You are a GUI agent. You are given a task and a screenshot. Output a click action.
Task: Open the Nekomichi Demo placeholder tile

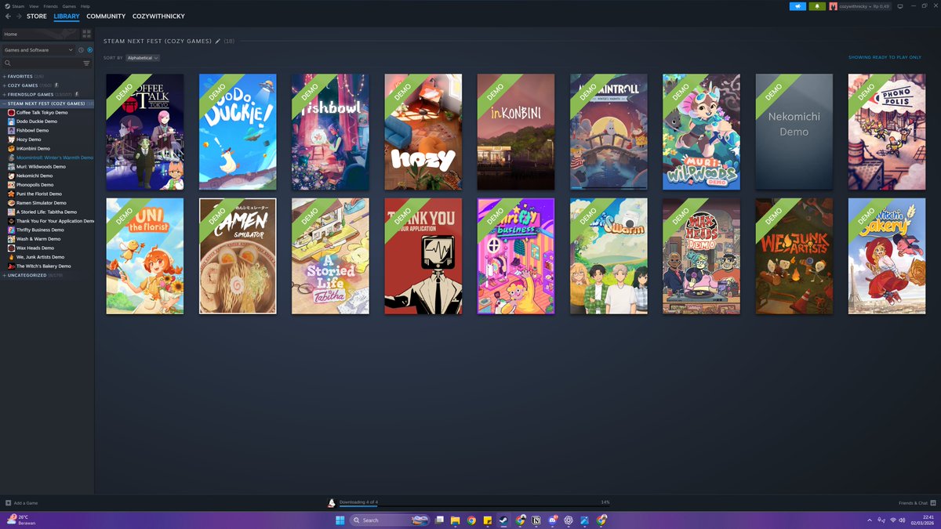[x=794, y=132]
